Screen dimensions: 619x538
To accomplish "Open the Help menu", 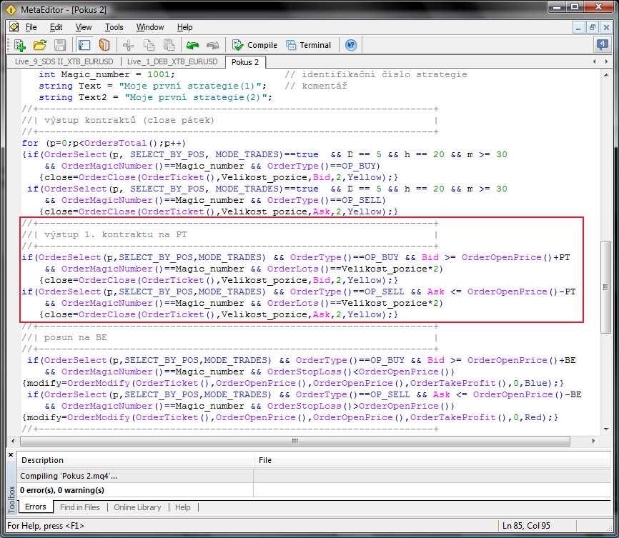I will click(x=184, y=27).
